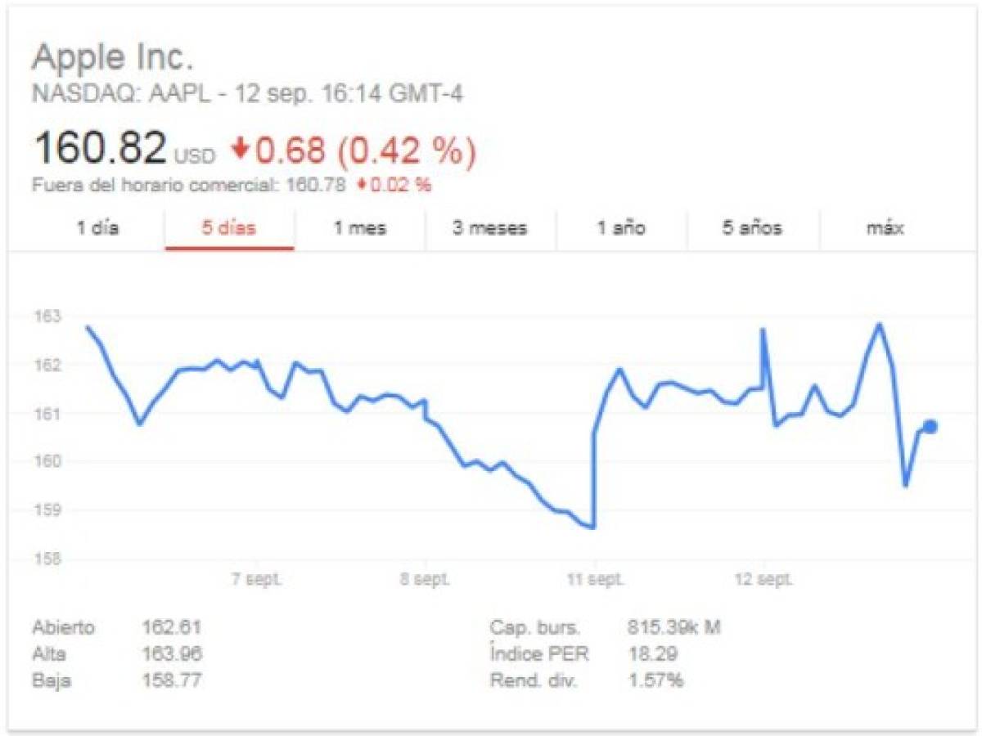The width and height of the screenshot is (982, 736).
Task: Click the 12 sept. axis label
Action: point(764,580)
